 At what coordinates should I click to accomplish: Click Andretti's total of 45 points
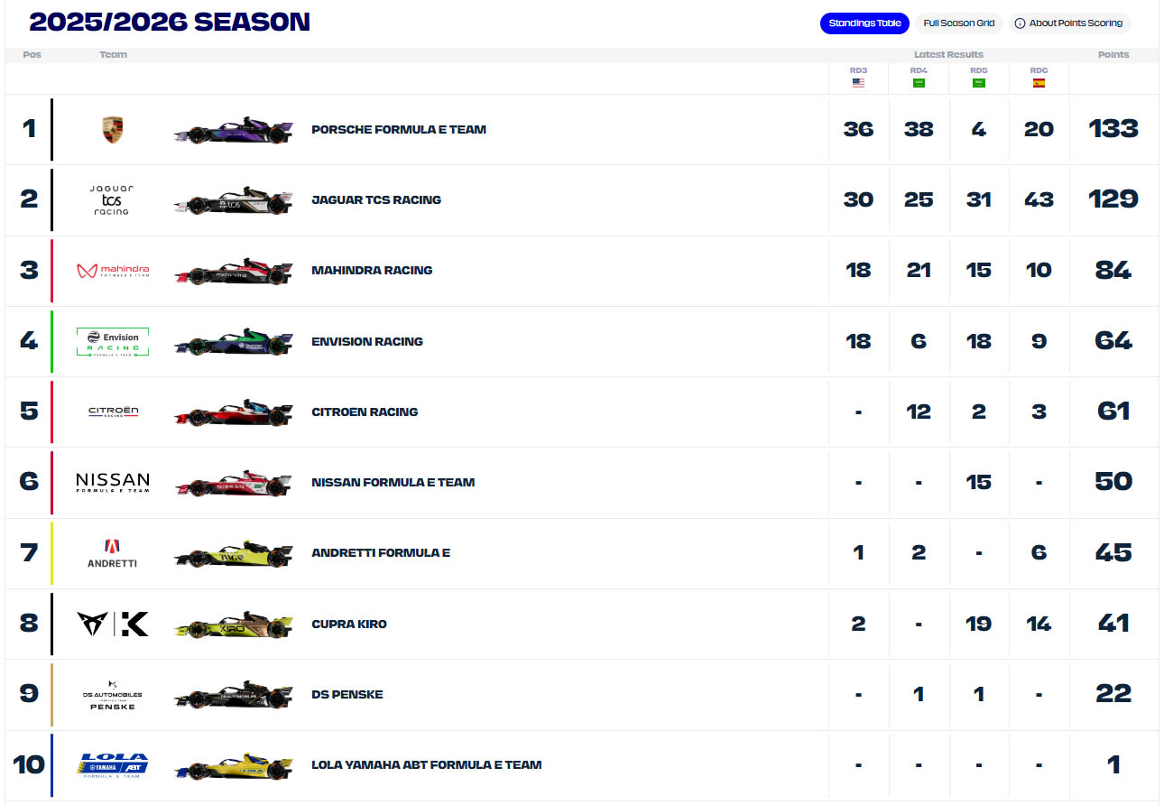(1113, 552)
